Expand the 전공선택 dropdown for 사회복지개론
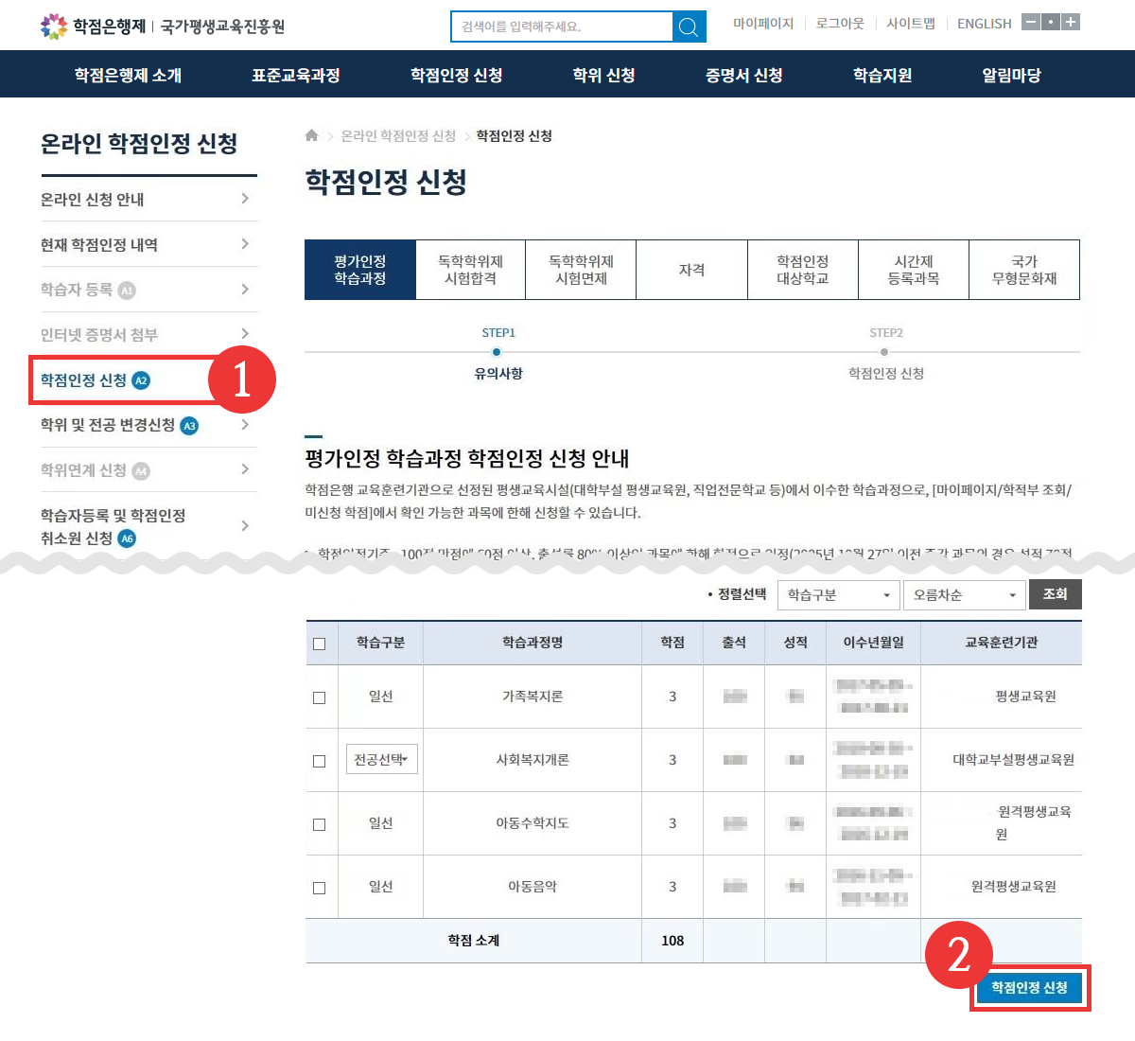 (381, 760)
